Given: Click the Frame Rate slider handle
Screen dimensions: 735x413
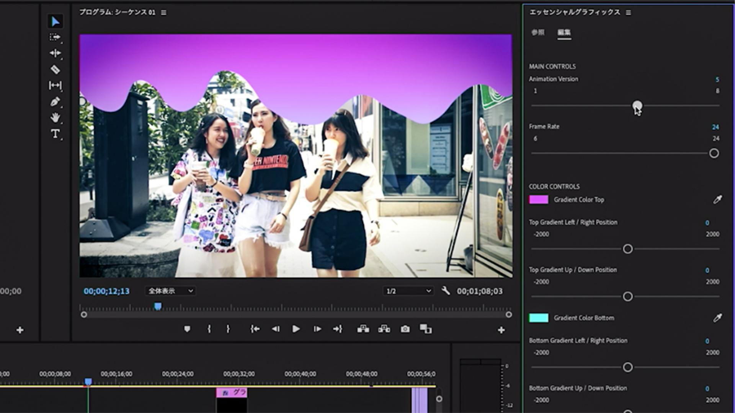Looking at the screenshot, I should [x=714, y=153].
